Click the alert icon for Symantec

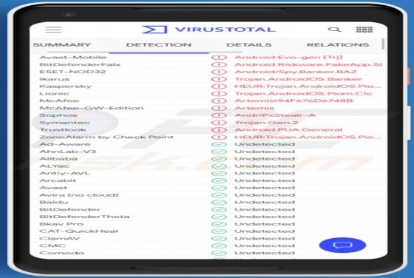click(219, 123)
